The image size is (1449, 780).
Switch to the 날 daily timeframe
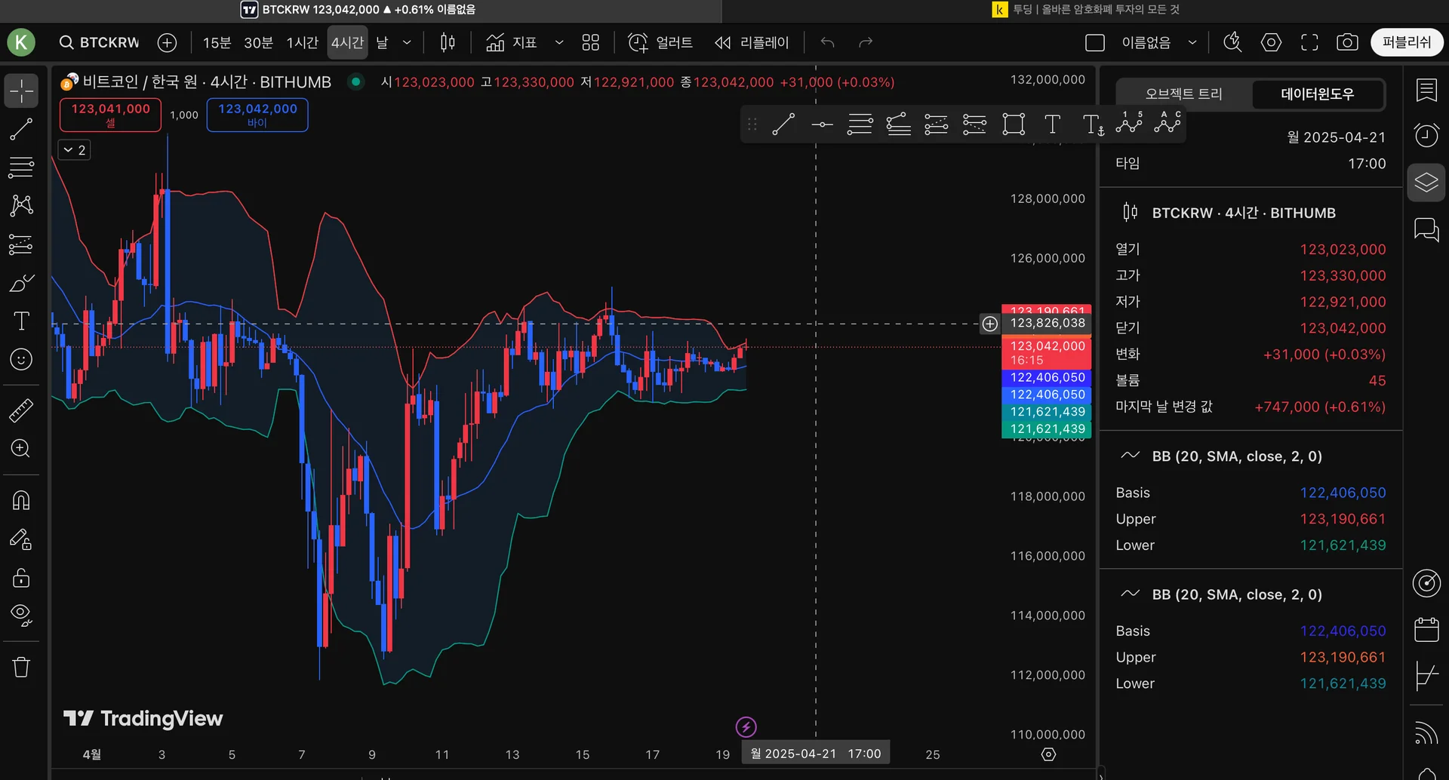pos(382,42)
